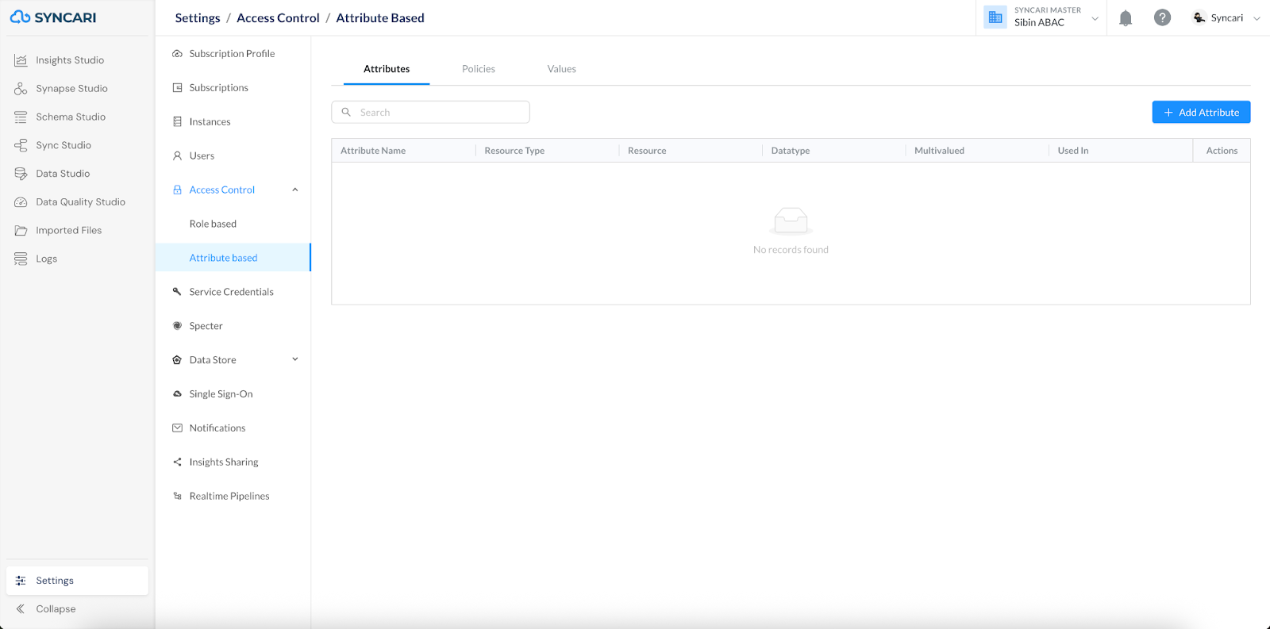This screenshot has width=1270, height=629.
Task: Click the Realtime Pipelines icon
Action: click(x=177, y=497)
